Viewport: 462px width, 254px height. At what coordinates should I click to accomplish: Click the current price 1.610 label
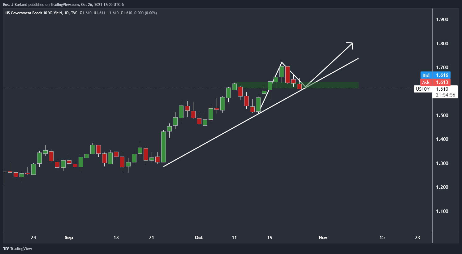(x=442, y=89)
